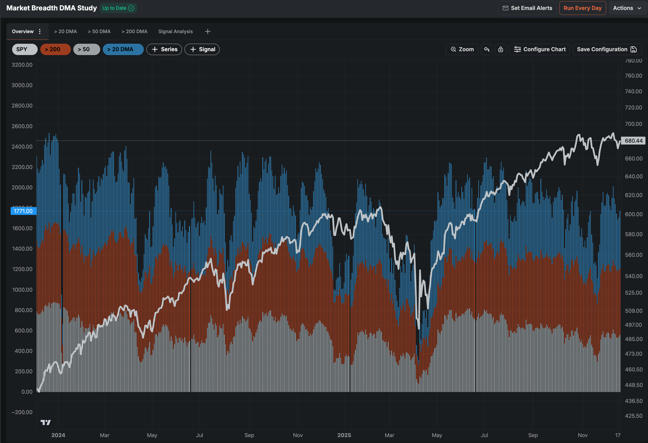Click the Zoom magnifier button
648x443 pixels.
[462, 49]
